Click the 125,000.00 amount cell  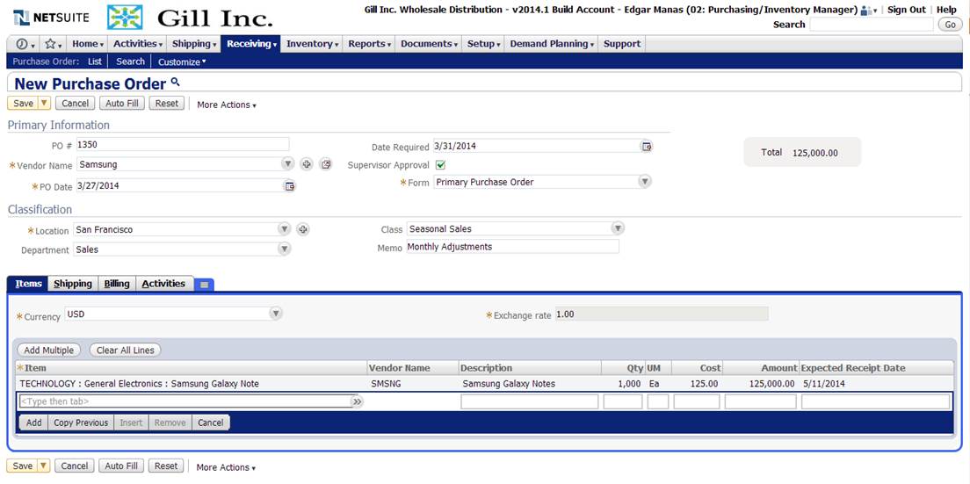(x=771, y=384)
